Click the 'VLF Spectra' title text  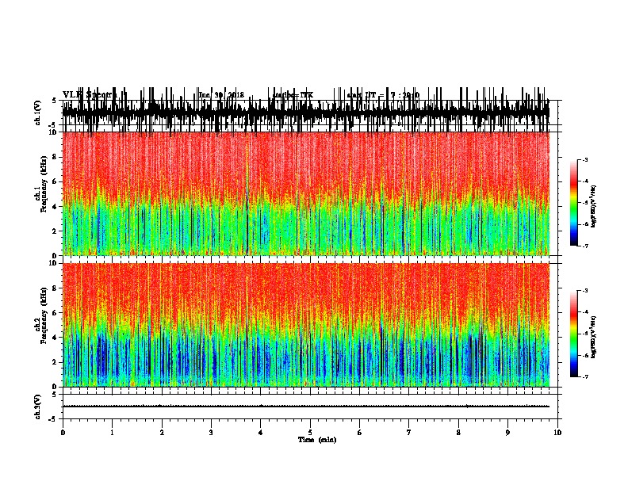[90, 95]
